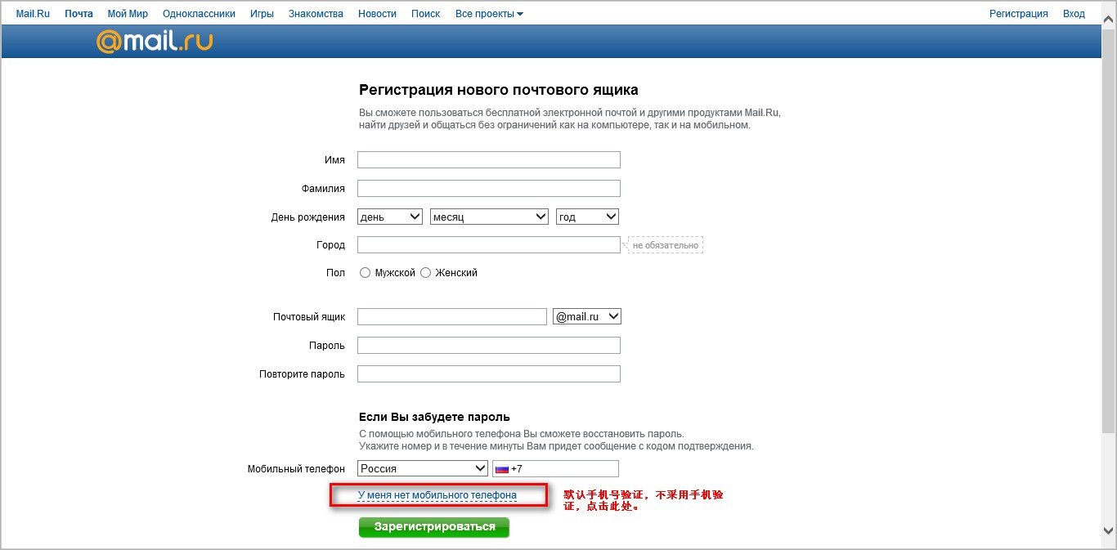This screenshot has height=550, width=1117.
Task: Open the месяц birthday dropdown
Action: pos(488,217)
